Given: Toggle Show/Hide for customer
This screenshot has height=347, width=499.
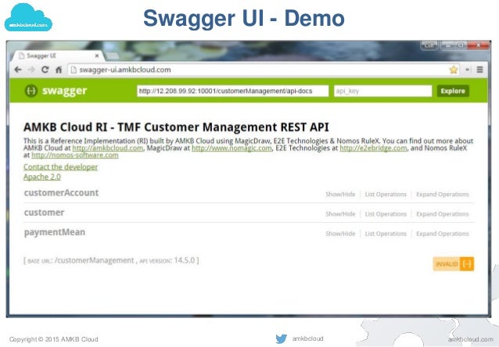Looking at the screenshot, I should pyautogui.click(x=340, y=214).
